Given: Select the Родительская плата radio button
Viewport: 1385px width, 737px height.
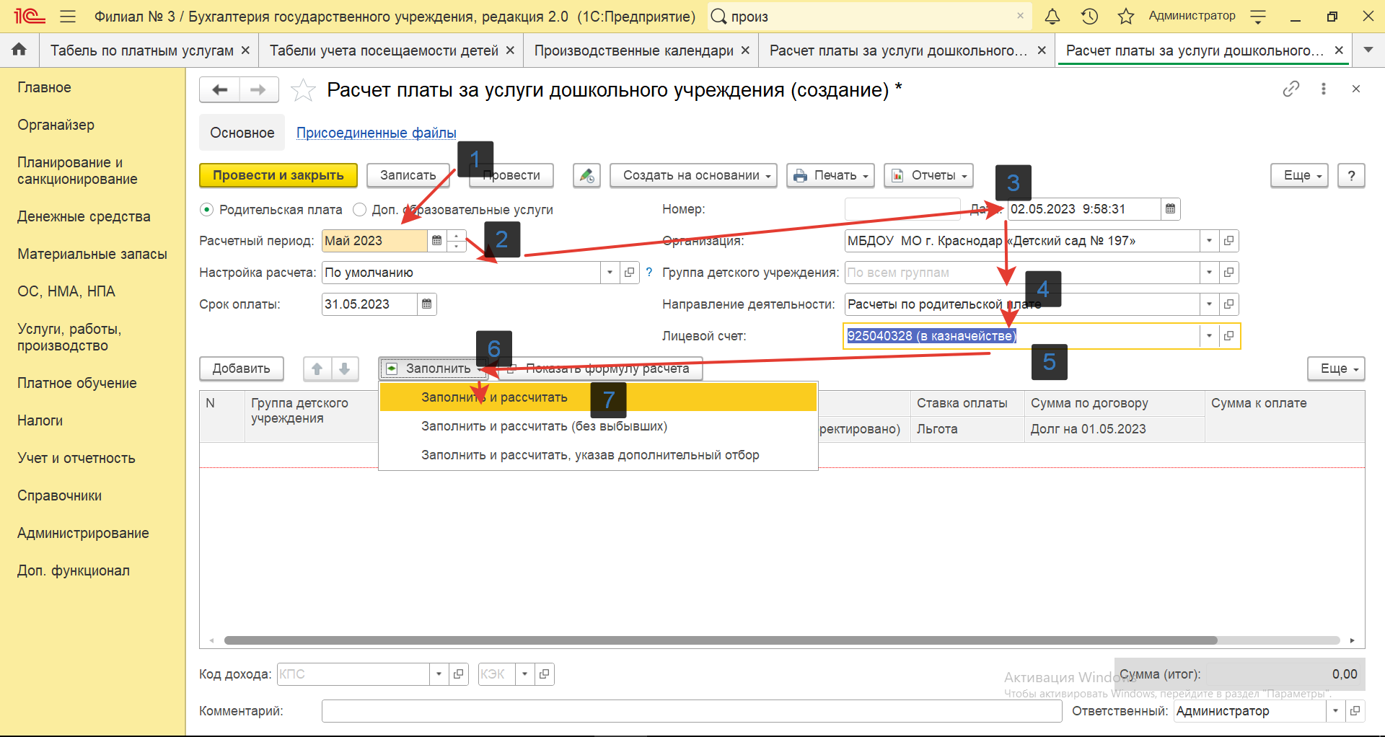Looking at the screenshot, I should (x=207, y=210).
